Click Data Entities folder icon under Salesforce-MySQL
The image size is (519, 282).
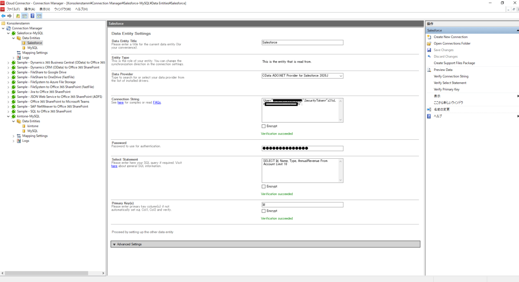coord(19,38)
